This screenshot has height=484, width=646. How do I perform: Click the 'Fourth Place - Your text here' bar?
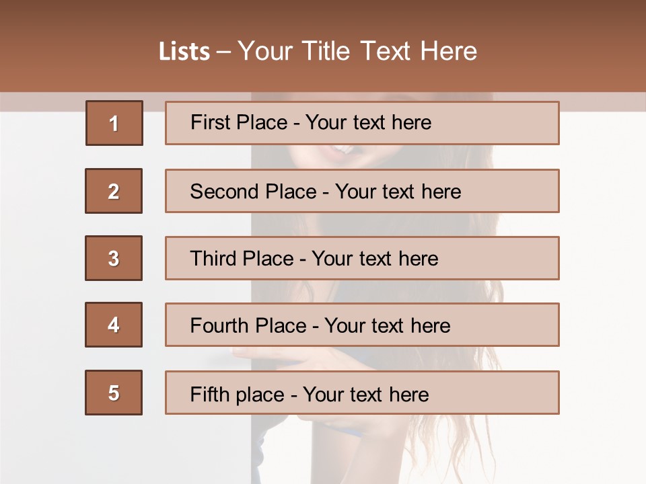coord(362,325)
